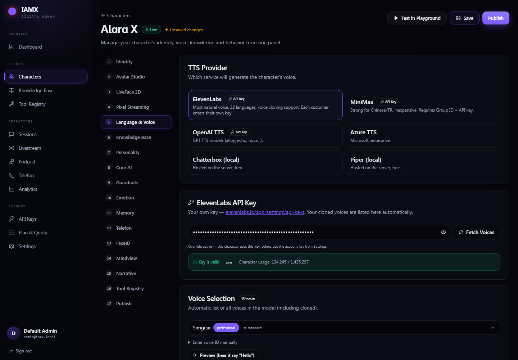Open Knowledge Base book icon in sidebar
This screenshot has width=518, height=360.
(x=12, y=90)
